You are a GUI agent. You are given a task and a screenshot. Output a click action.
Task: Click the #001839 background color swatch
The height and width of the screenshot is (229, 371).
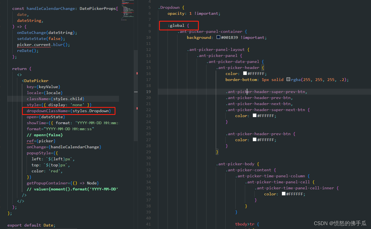[x=219, y=37]
